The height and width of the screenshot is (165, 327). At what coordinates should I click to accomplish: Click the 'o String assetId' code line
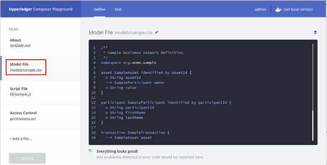123,78
